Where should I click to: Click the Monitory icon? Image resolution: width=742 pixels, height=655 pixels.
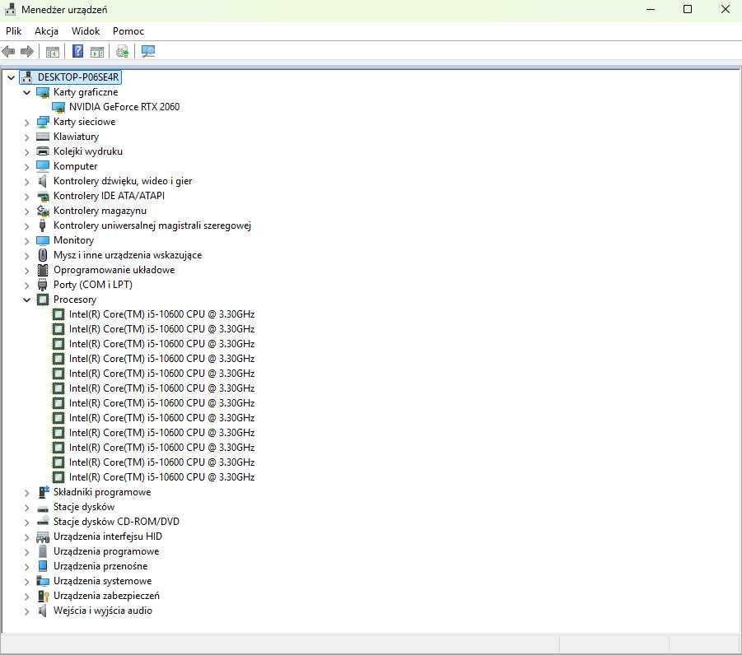(x=43, y=240)
